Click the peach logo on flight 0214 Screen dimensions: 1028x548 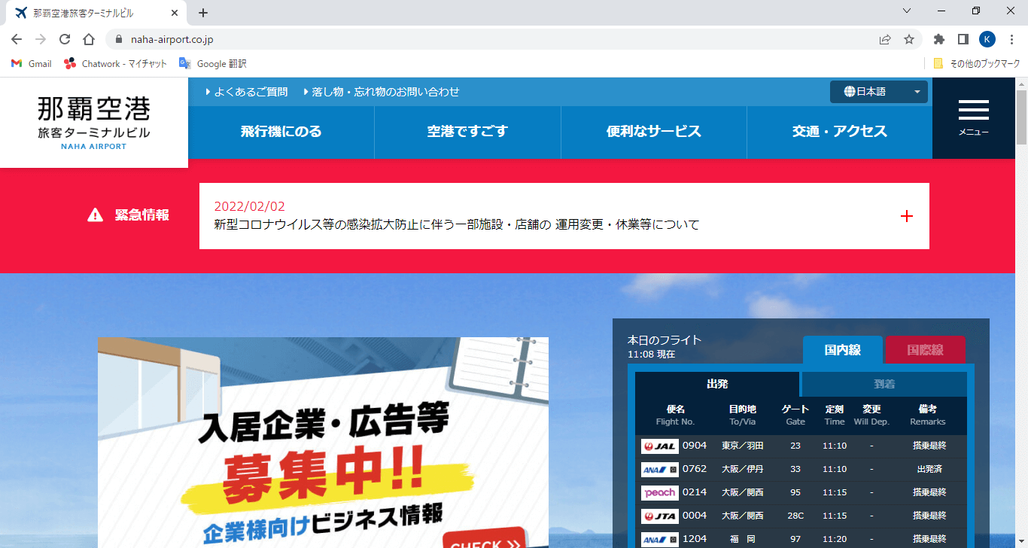point(660,492)
